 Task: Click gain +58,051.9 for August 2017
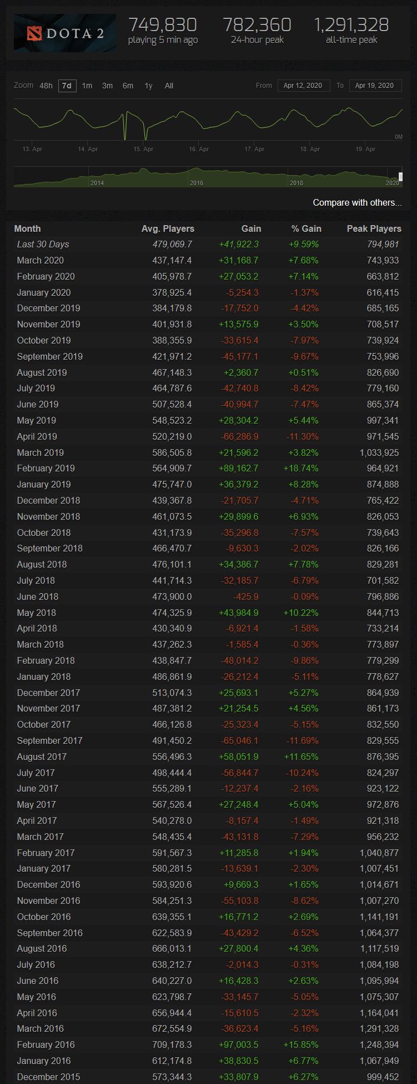[x=239, y=757]
